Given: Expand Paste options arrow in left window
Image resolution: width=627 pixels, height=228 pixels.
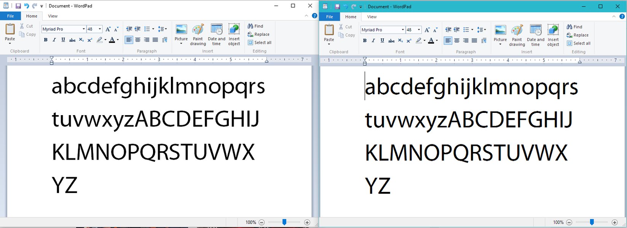Looking at the screenshot, I should pos(10,43).
